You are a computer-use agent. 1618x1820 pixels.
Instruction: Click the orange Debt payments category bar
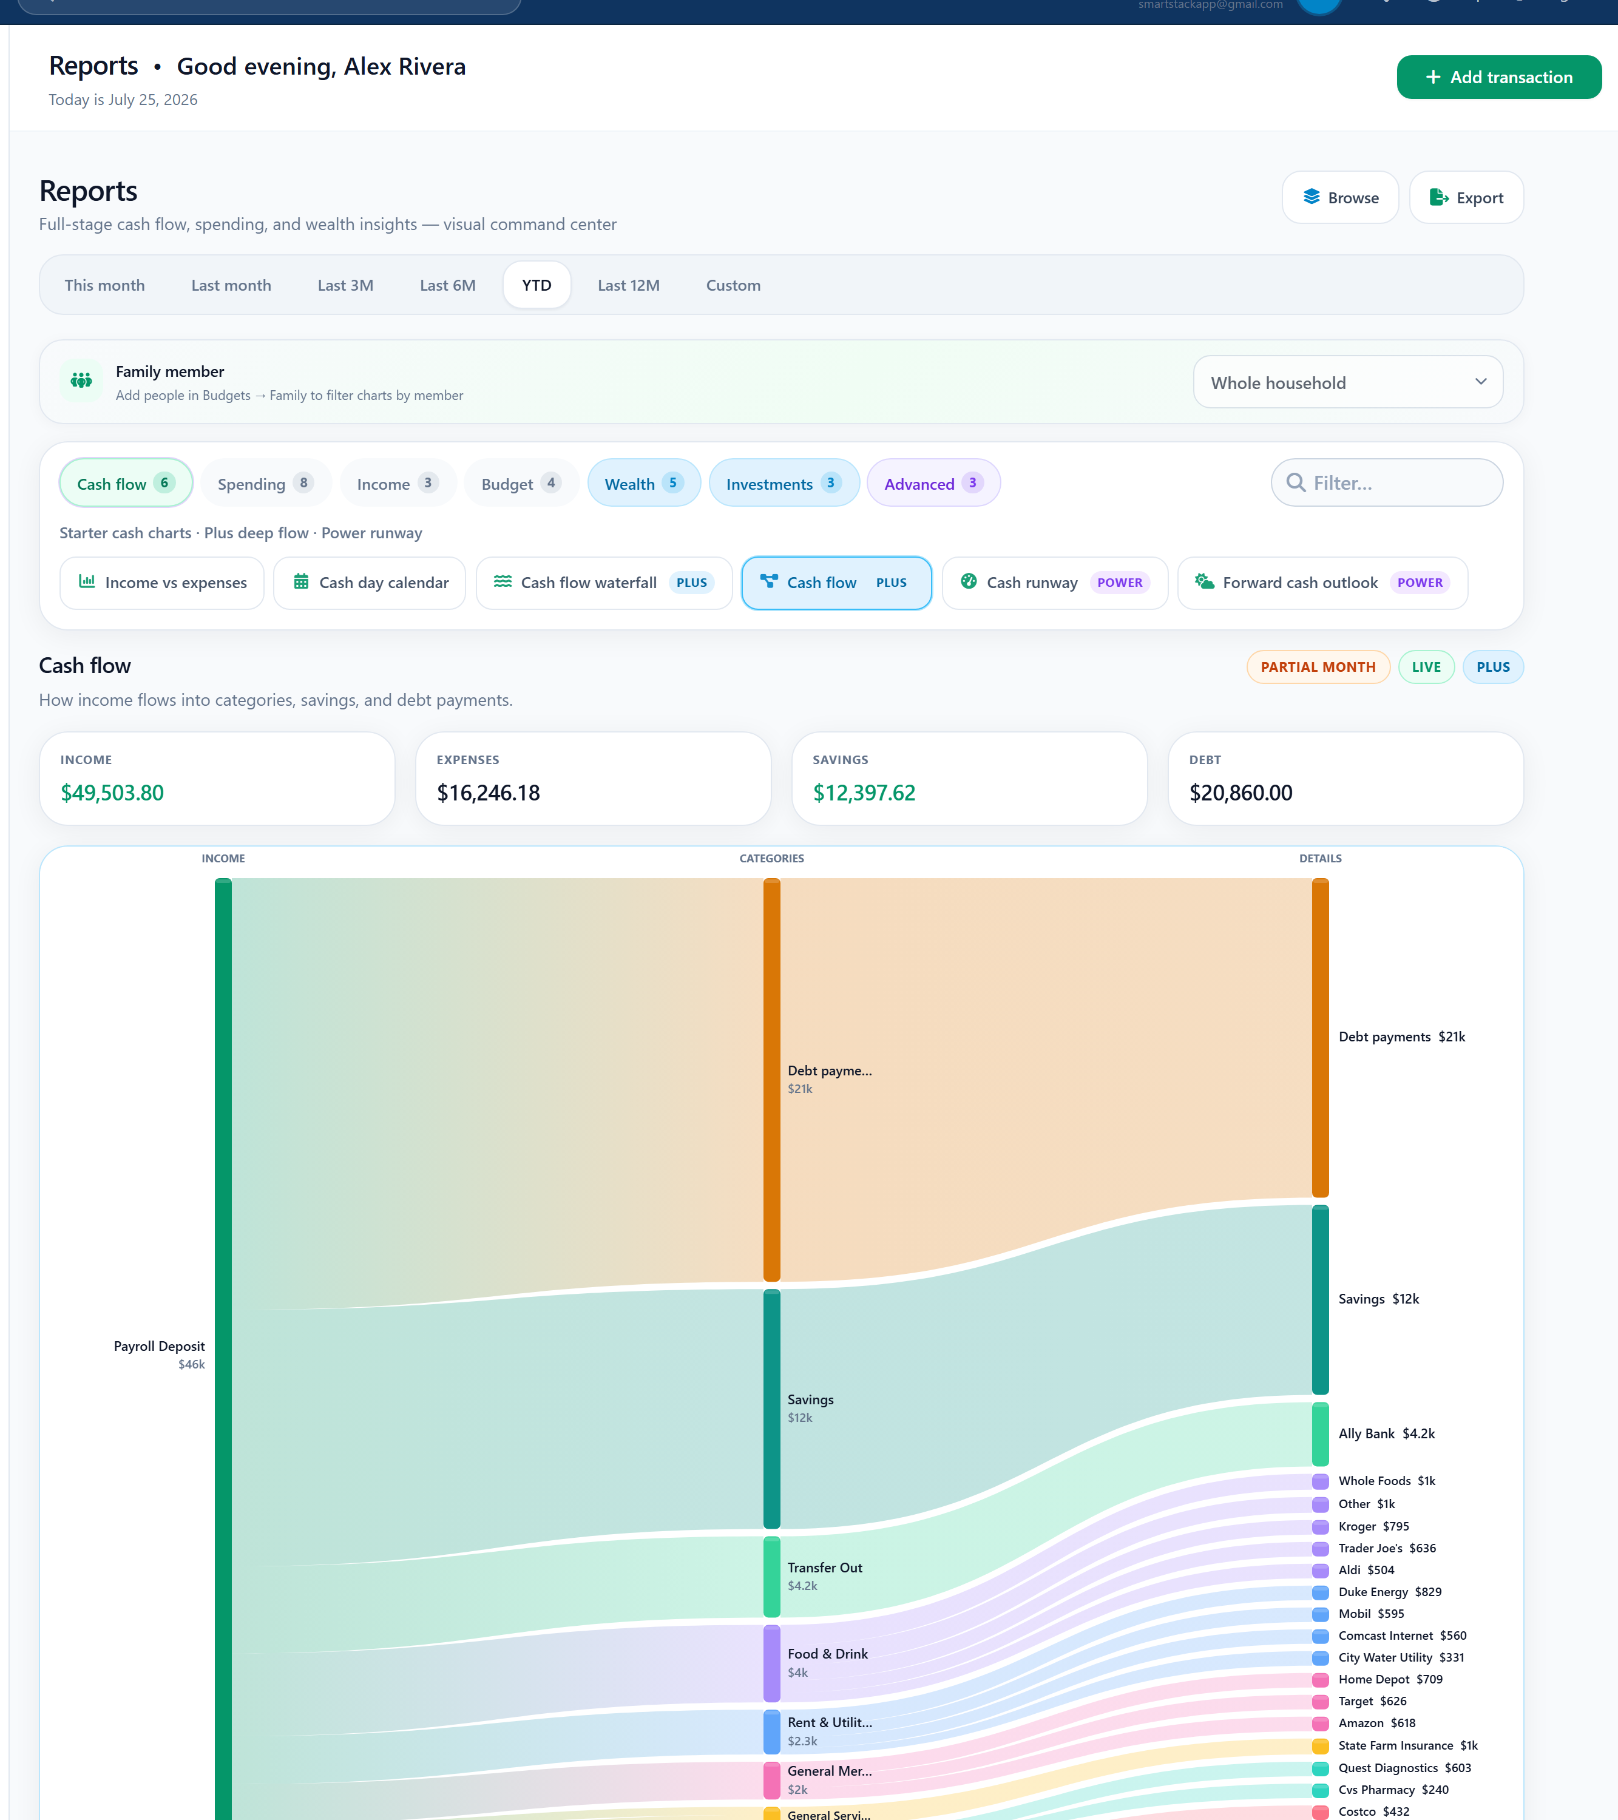pos(771,1079)
